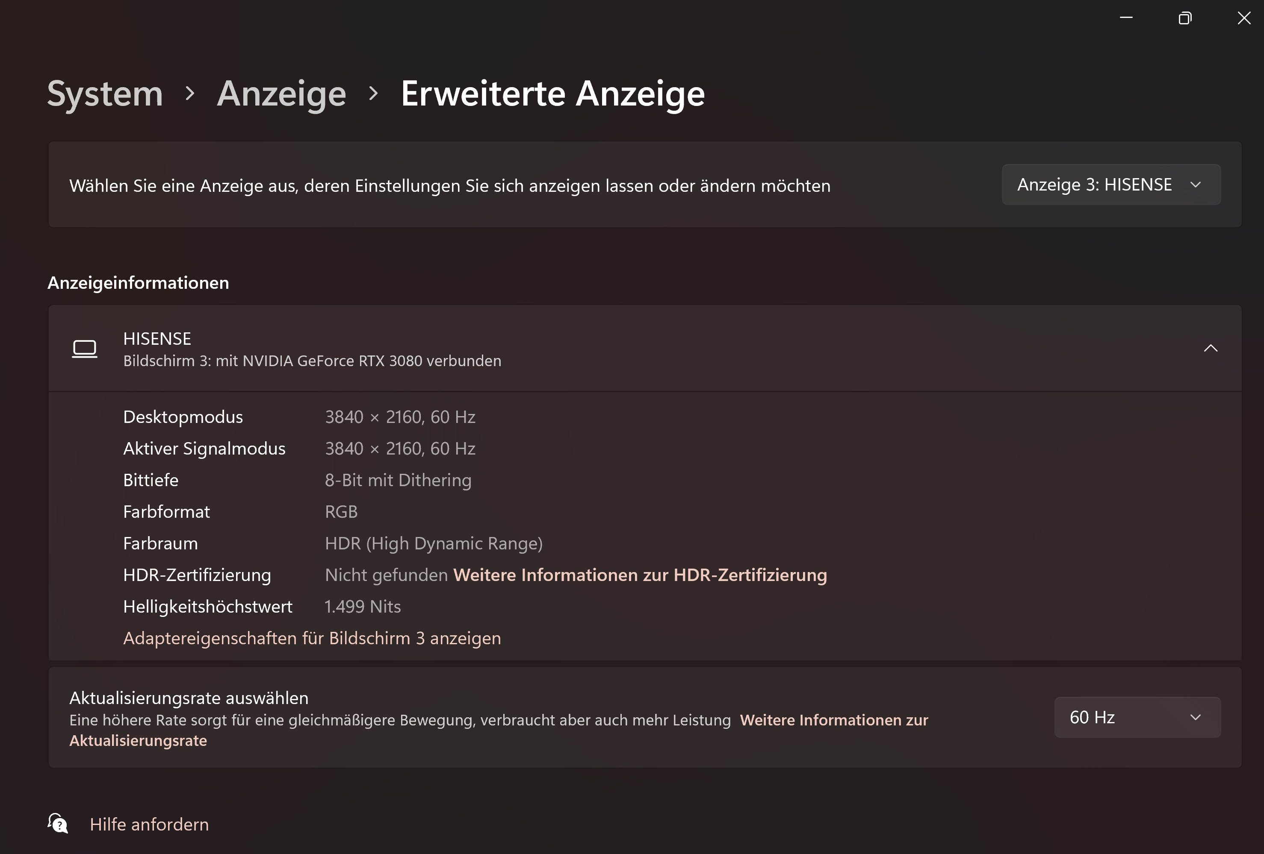Open the 60 Hz refresh rate dropdown
Screen dimensions: 1264x854
click(1137, 717)
